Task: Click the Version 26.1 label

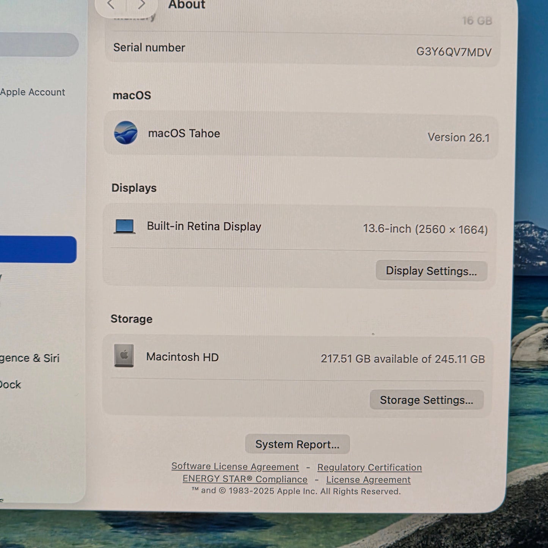Action: pyautogui.click(x=459, y=137)
